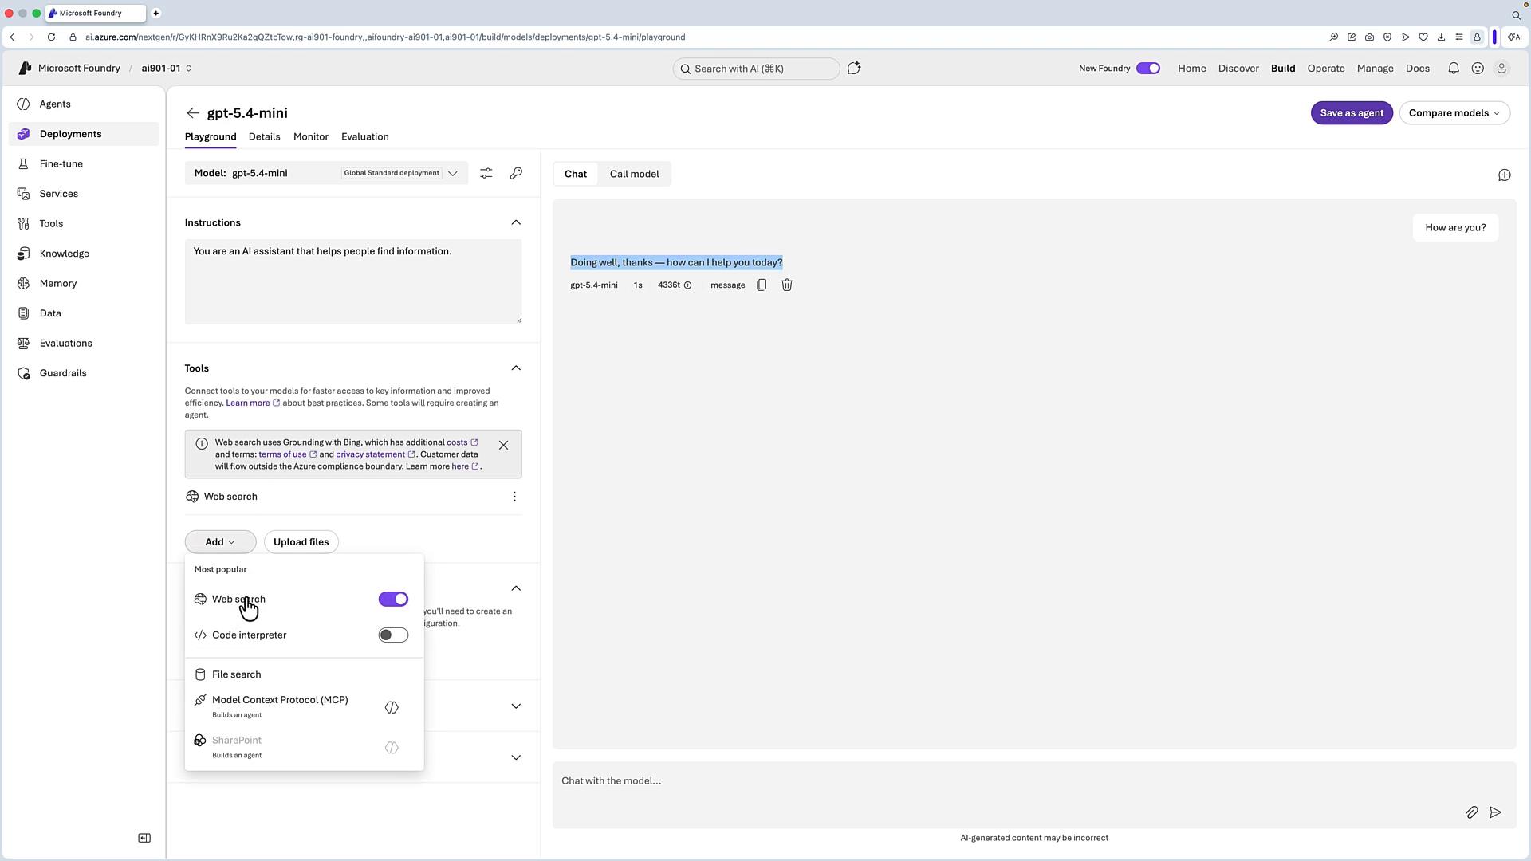Start a new chat with the plus icon
Image resolution: width=1531 pixels, height=861 pixels.
click(x=1504, y=175)
